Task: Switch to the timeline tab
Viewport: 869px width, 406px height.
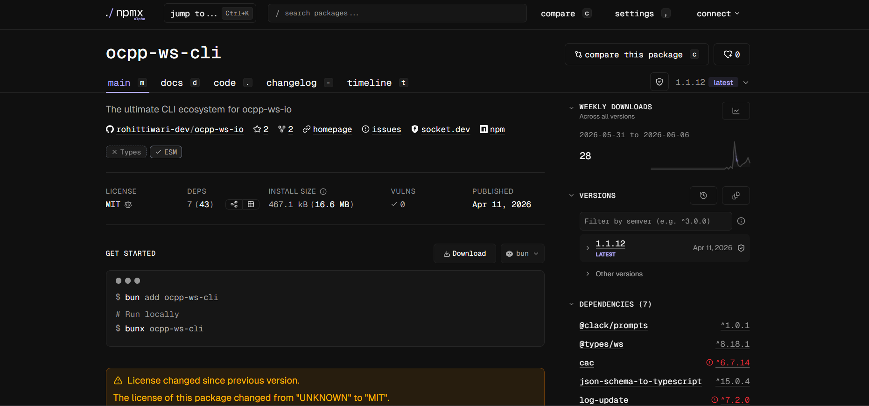Action: 378,83
